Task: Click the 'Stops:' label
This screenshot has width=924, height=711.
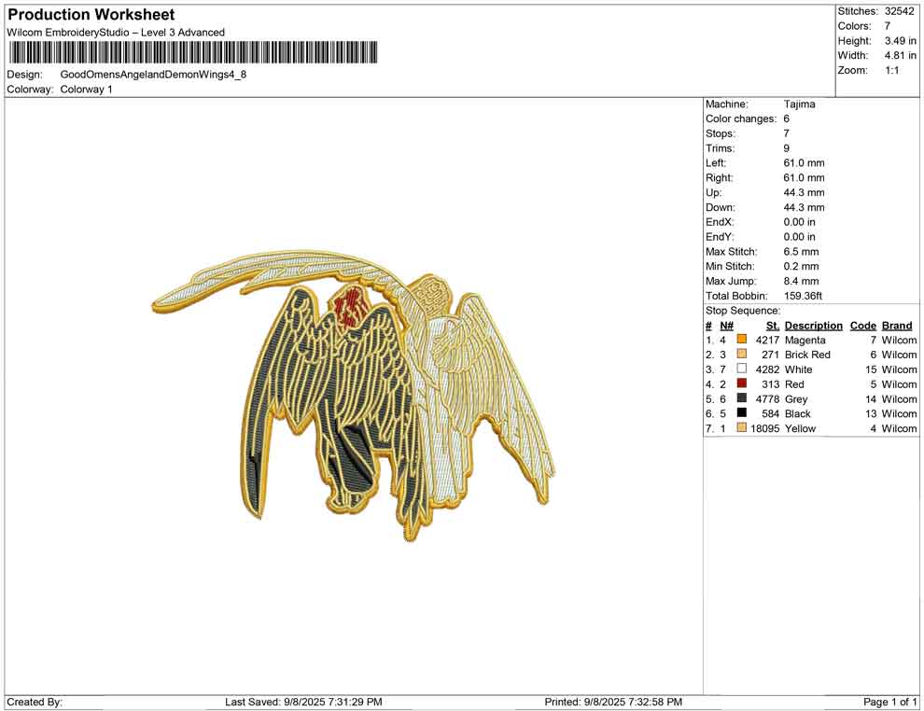Action: [721, 133]
